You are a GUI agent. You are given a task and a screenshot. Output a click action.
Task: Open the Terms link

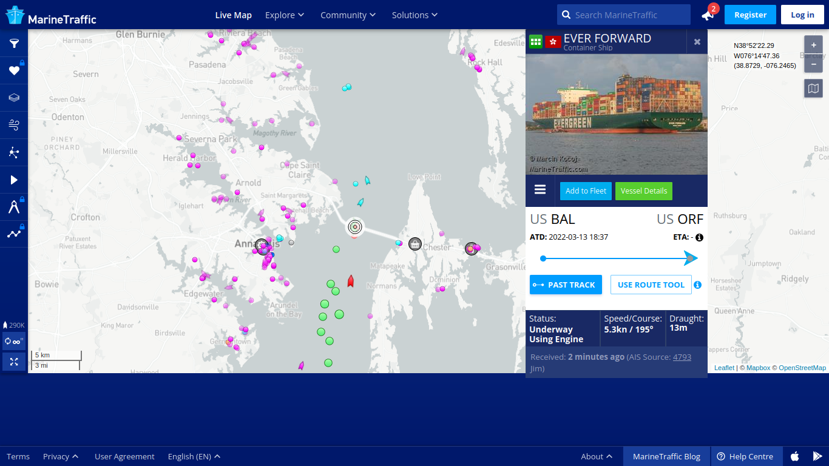tap(18, 456)
